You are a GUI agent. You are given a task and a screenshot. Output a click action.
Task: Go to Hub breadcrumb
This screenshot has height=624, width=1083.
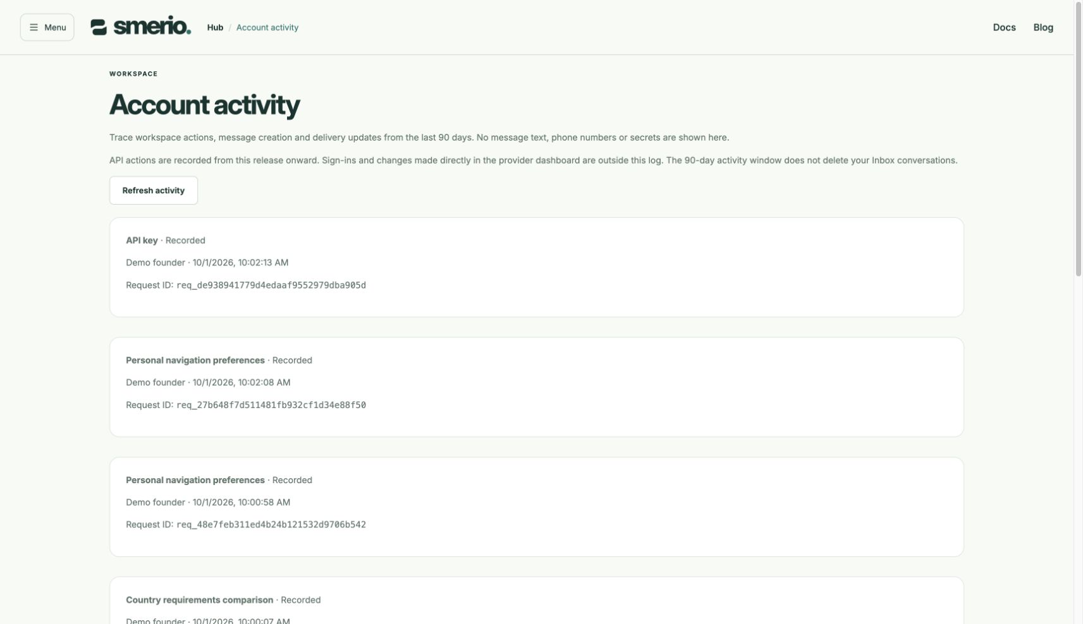pyautogui.click(x=215, y=27)
